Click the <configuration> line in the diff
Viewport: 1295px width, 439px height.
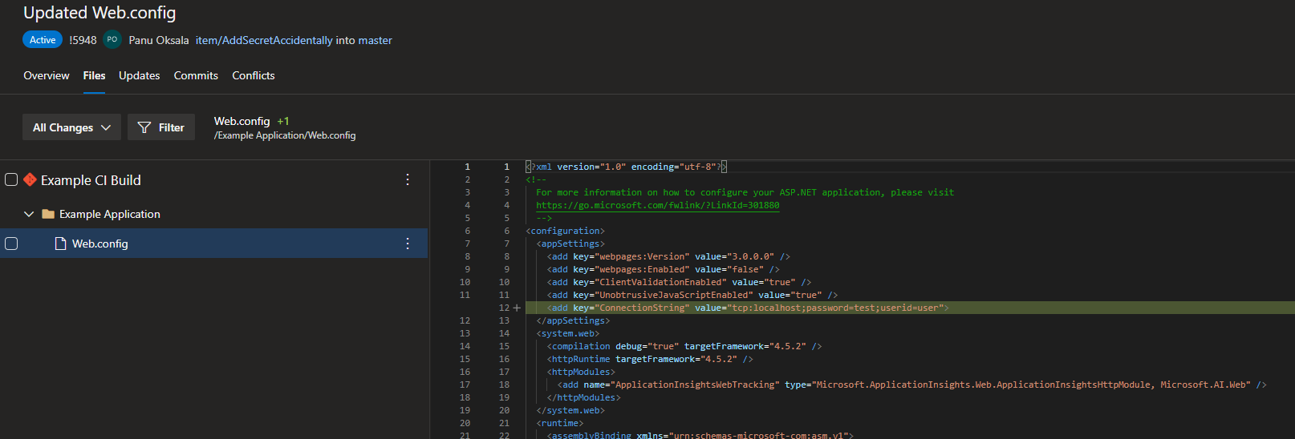click(566, 231)
